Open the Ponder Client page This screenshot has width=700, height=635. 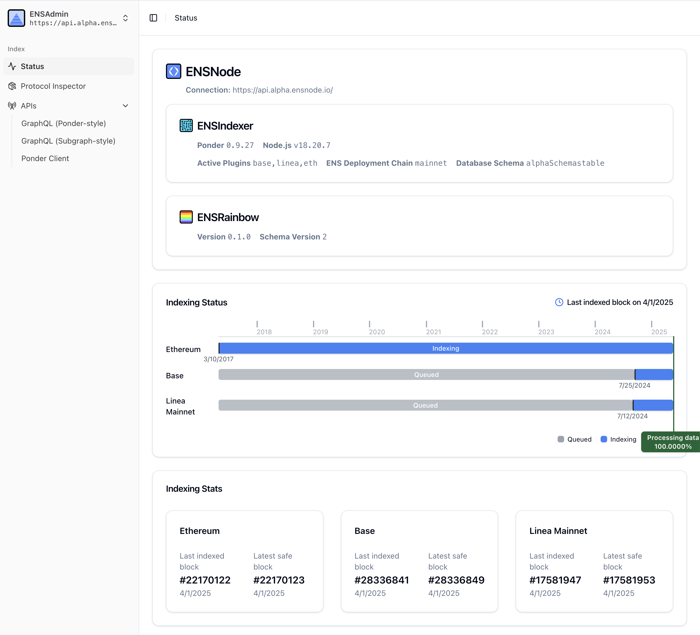45,158
